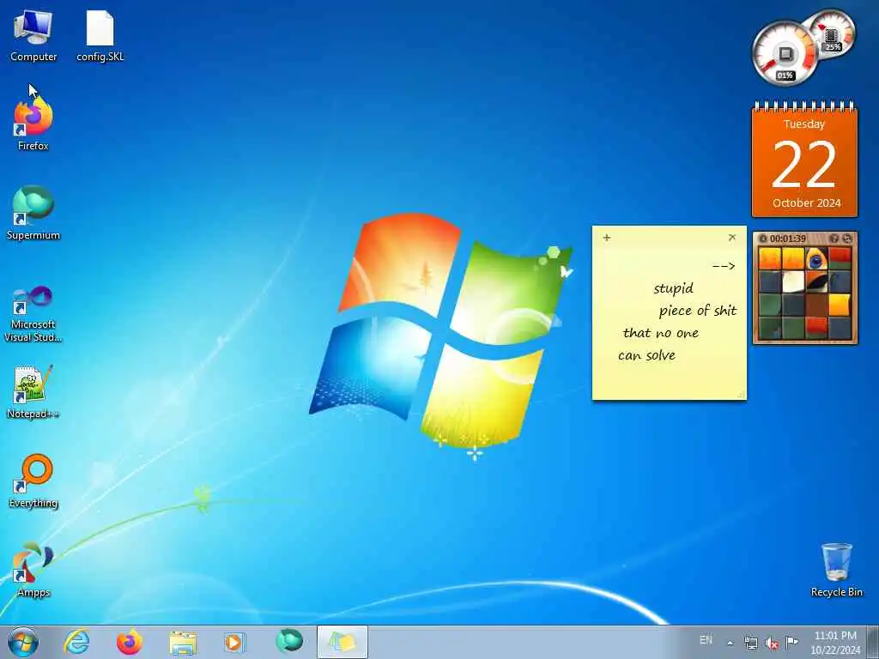Shuffle or solve the picture puzzle
The height and width of the screenshot is (659, 879).
click(x=847, y=239)
